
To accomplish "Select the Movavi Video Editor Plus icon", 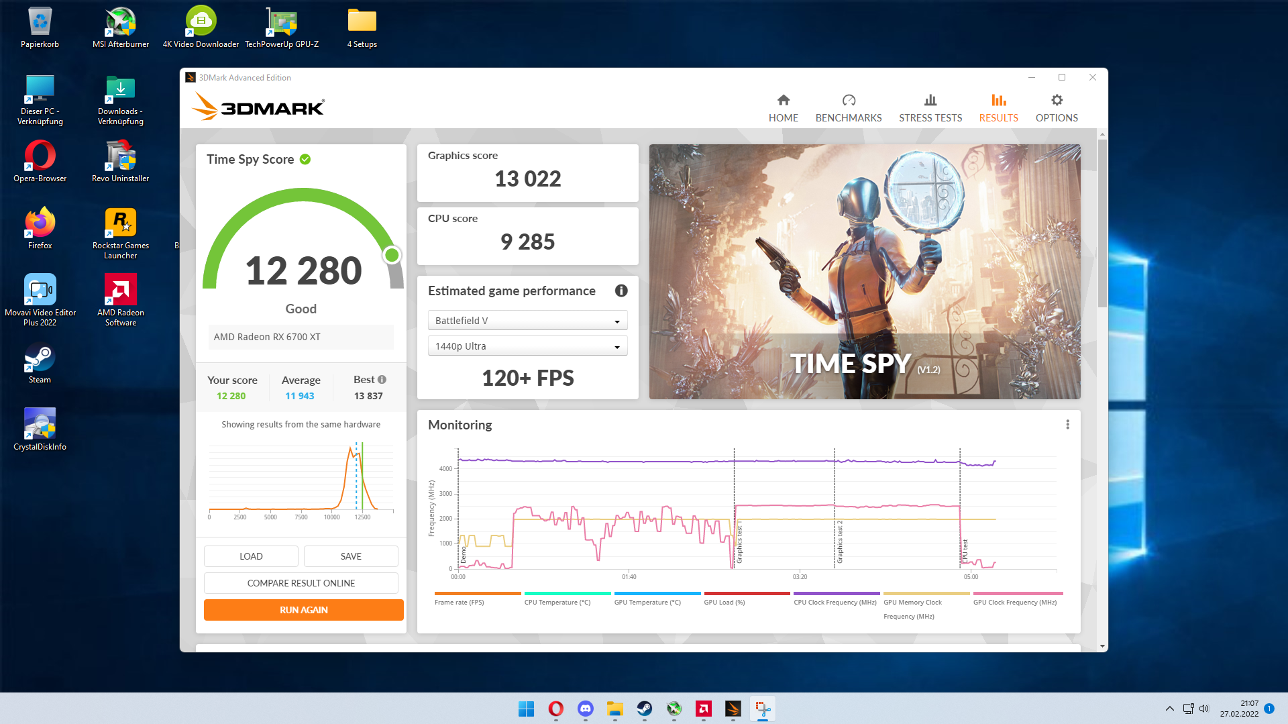I will click(x=40, y=301).
